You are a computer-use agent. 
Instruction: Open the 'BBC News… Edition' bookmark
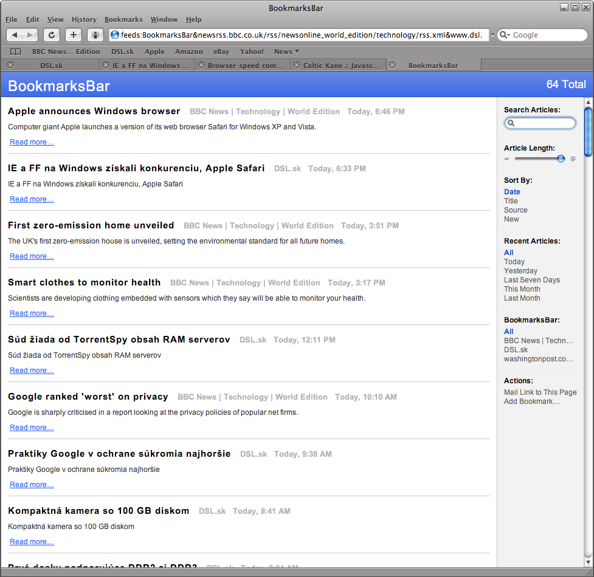point(66,52)
